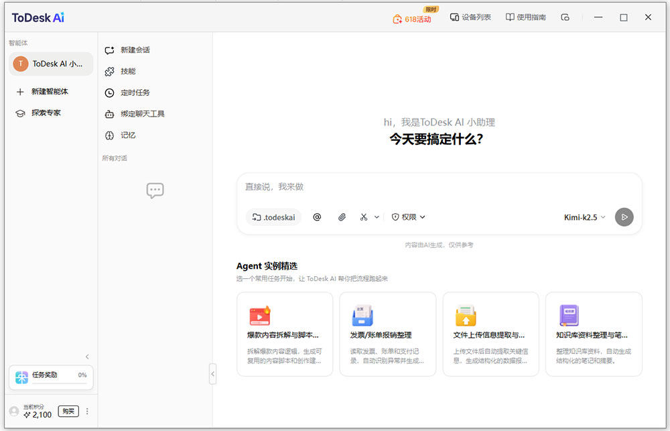Click 内容由AI生成，仅供参考 notice
The width and height of the screenshot is (670, 431).
(439, 245)
